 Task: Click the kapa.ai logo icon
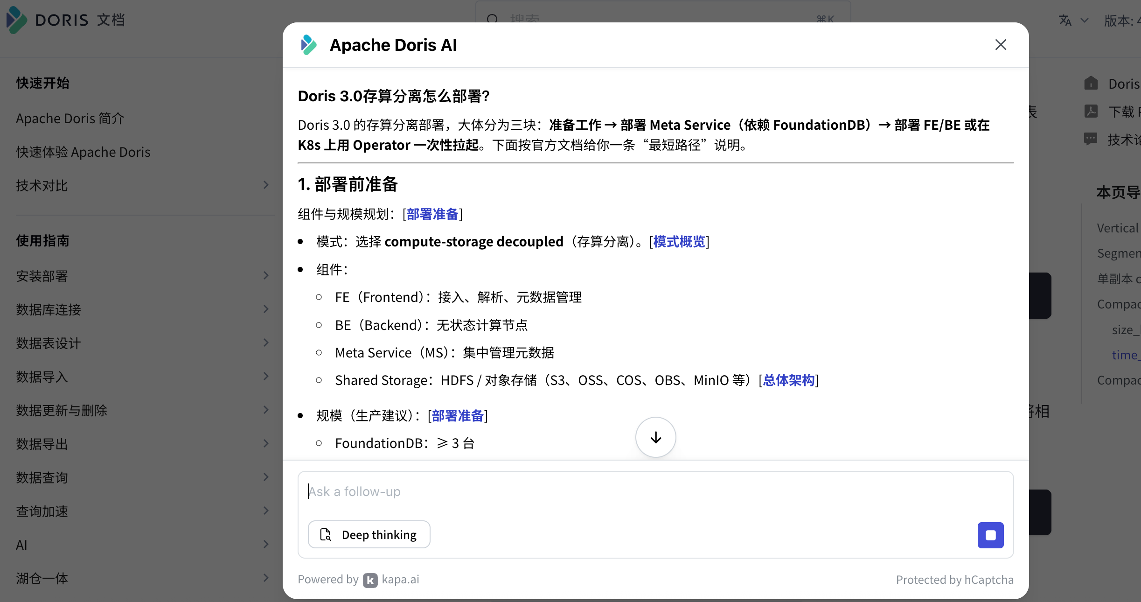[370, 580]
